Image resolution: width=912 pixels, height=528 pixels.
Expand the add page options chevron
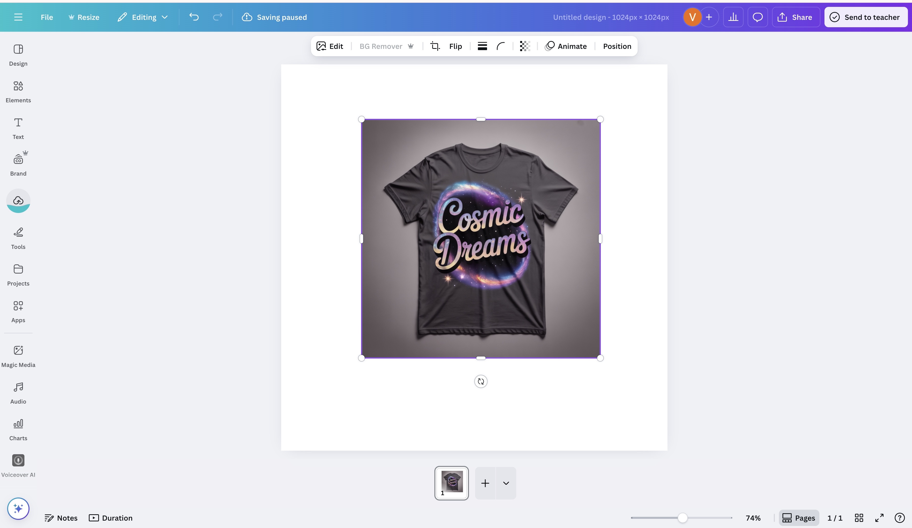coord(506,483)
